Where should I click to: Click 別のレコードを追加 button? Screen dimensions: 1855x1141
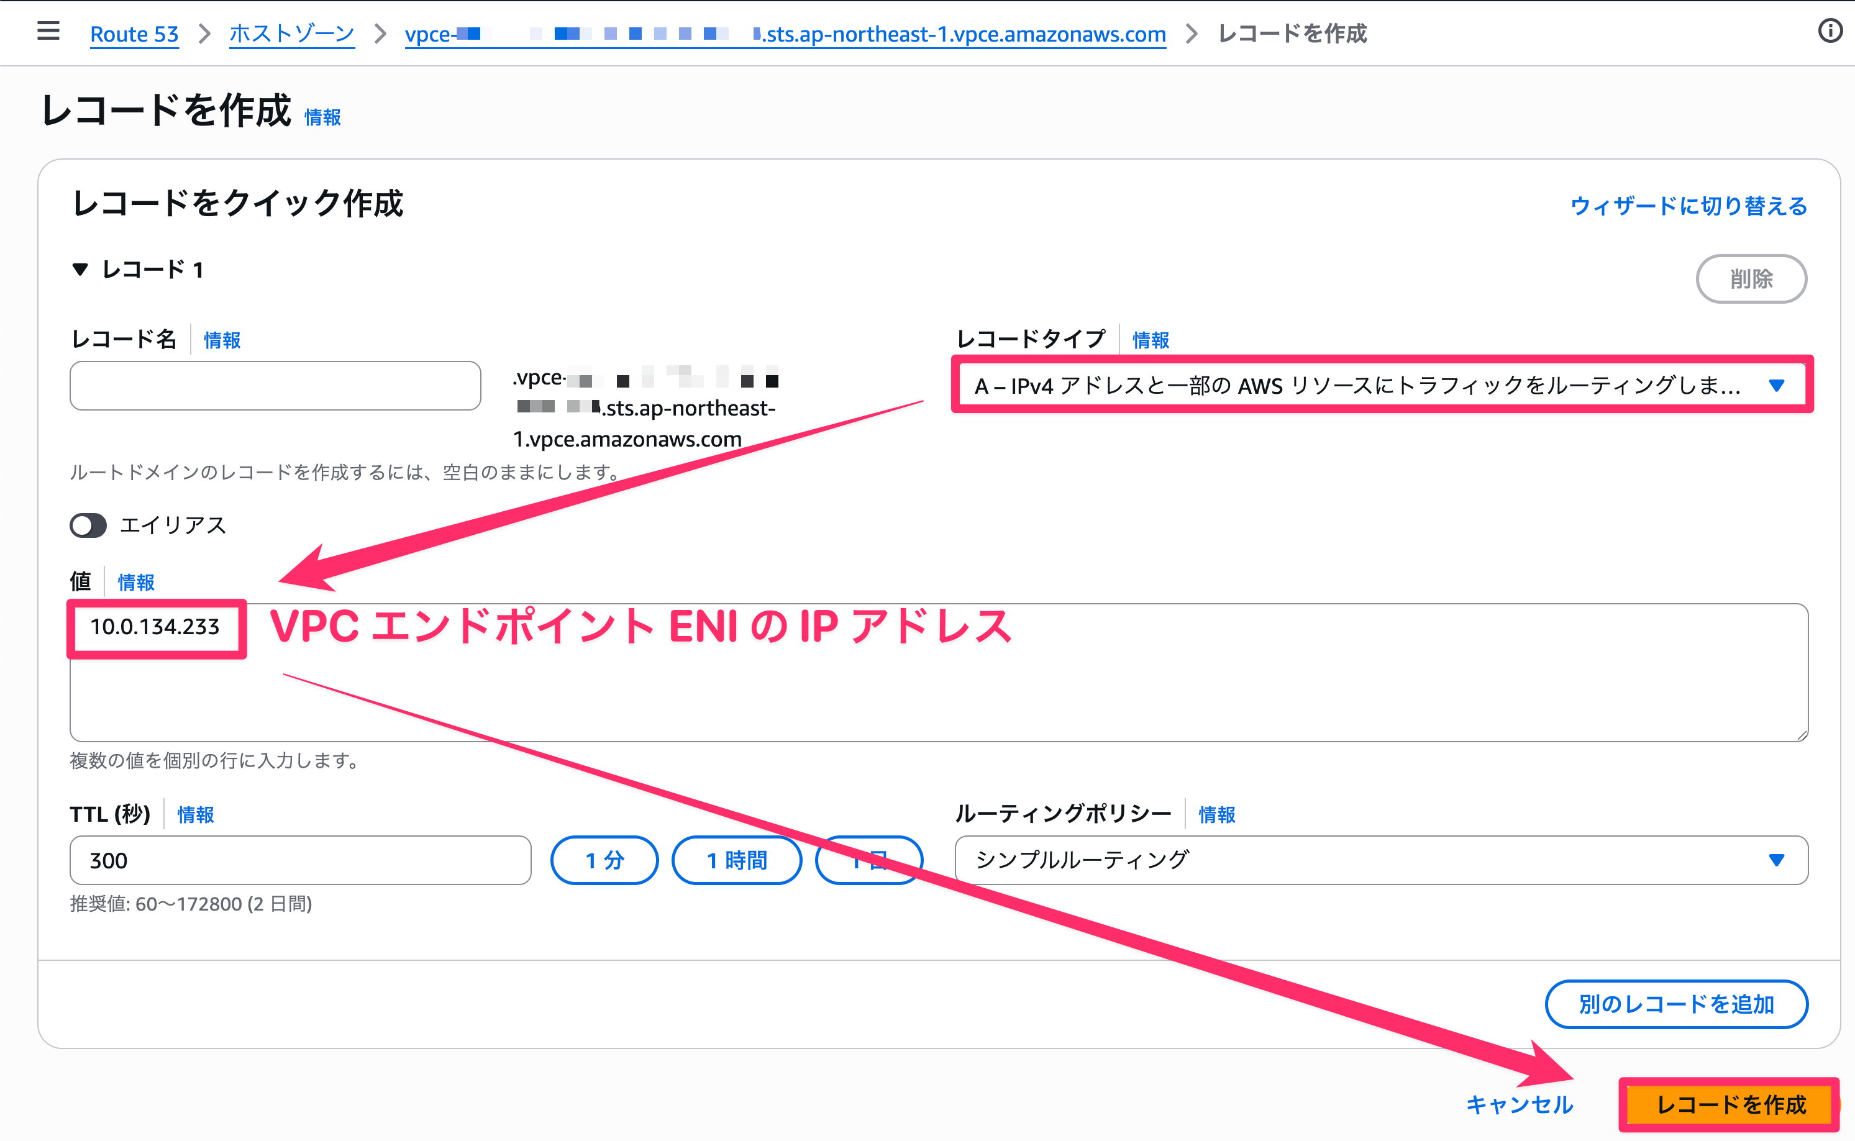tap(1676, 1004)
